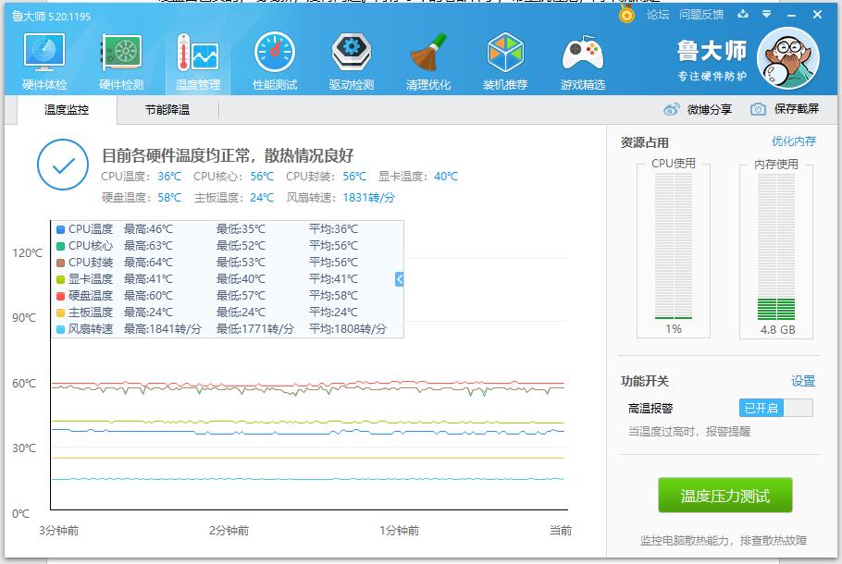Start the 温度压力测试 stress test
Viewport: 842px width, 564px height.
724,495
